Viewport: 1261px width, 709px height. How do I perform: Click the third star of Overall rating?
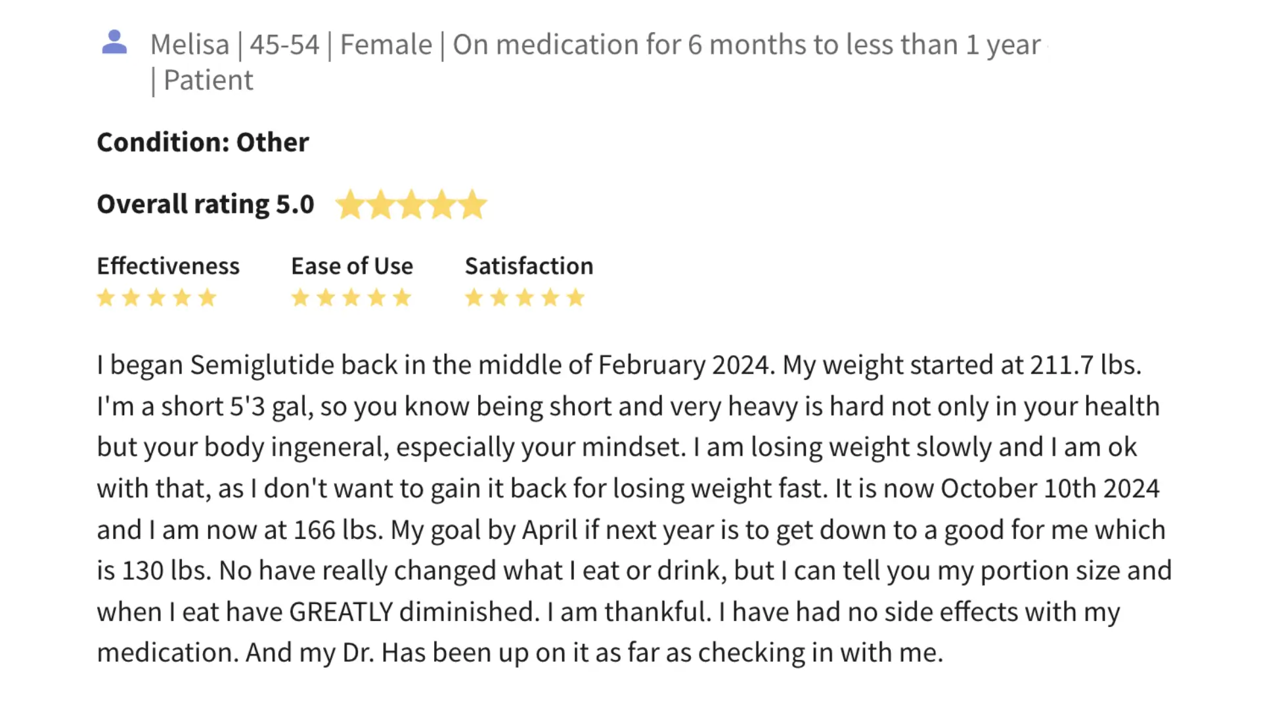tap(411, 205)
